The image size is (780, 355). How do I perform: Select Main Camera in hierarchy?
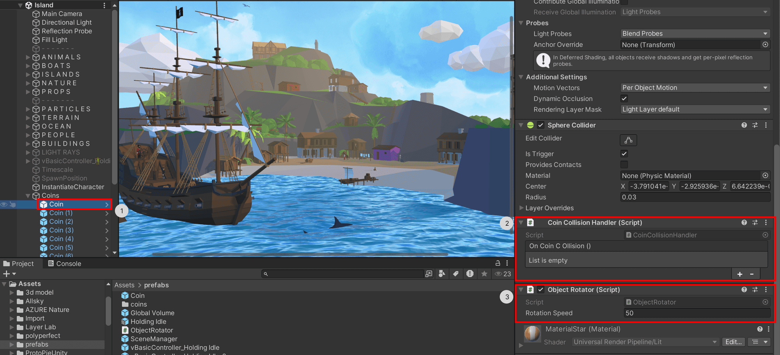[x=62, y=14]
